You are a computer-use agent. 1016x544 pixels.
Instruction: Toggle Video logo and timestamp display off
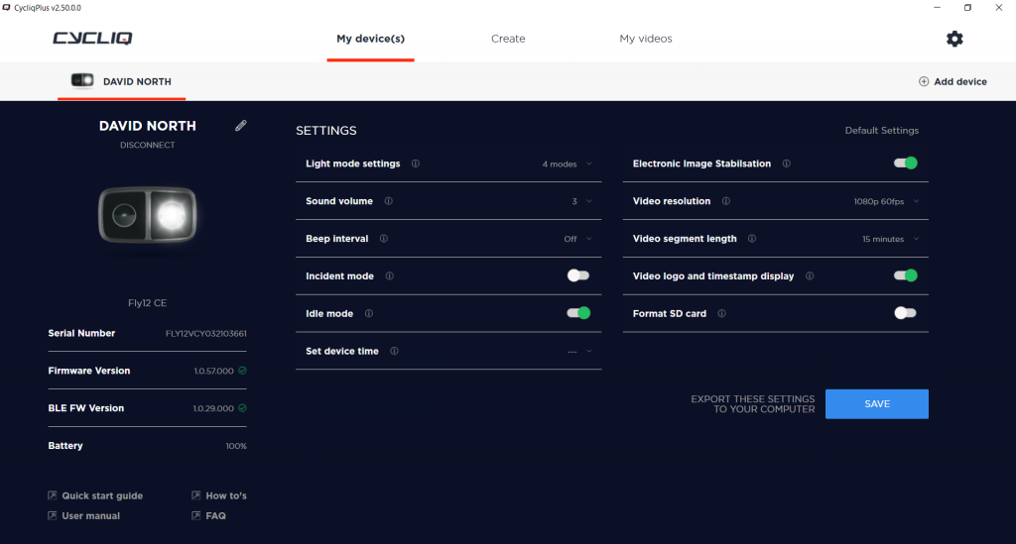point(905,275)
